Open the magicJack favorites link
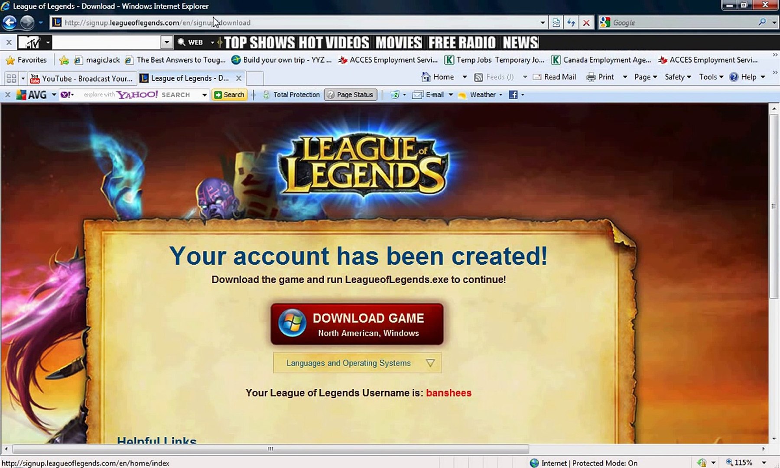 (x=97, y=60)
